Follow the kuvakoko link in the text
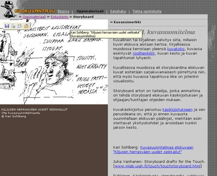Image resolution: width=217 pixels, height=176 pixels. pos(176,49)
